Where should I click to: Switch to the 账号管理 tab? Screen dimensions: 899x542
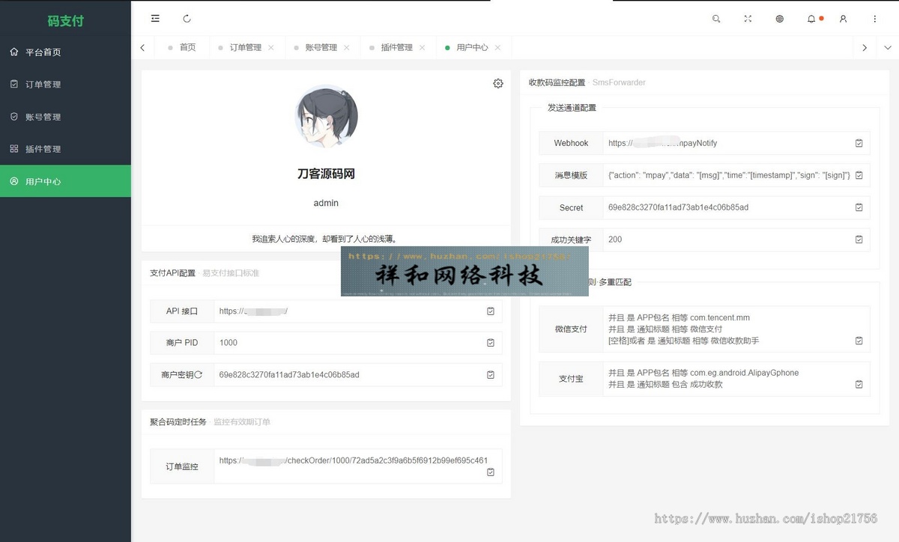(321, 47)
